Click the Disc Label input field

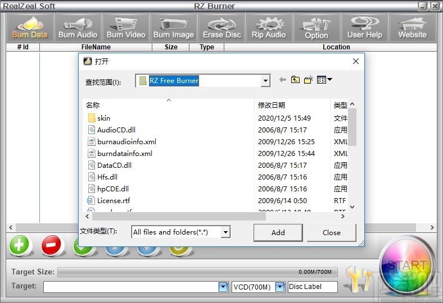tap(313, 287)
